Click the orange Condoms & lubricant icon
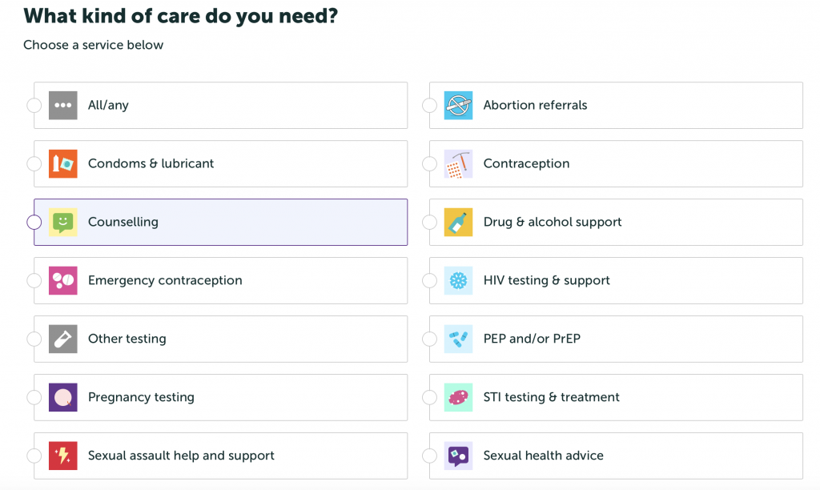This screenshot has width=820, height=490. pyautogui.click(x=62, y=163)
